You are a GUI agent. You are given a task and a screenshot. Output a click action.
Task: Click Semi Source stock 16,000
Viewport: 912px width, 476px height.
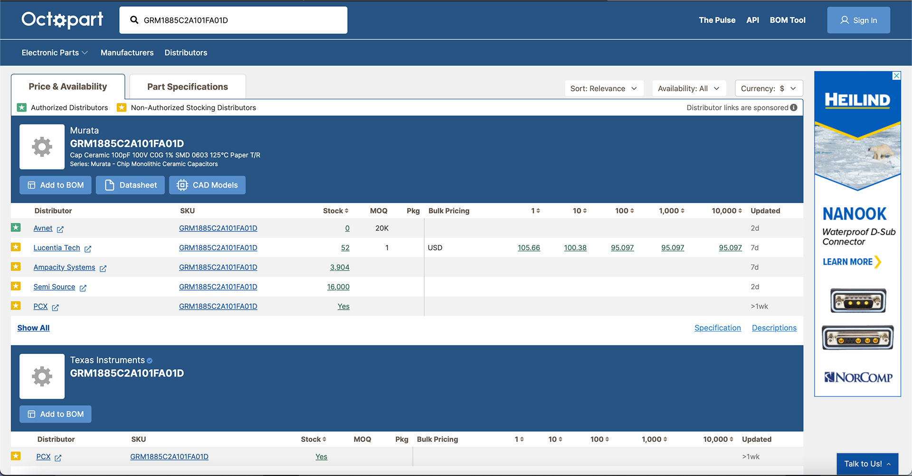tap(338, 287)
